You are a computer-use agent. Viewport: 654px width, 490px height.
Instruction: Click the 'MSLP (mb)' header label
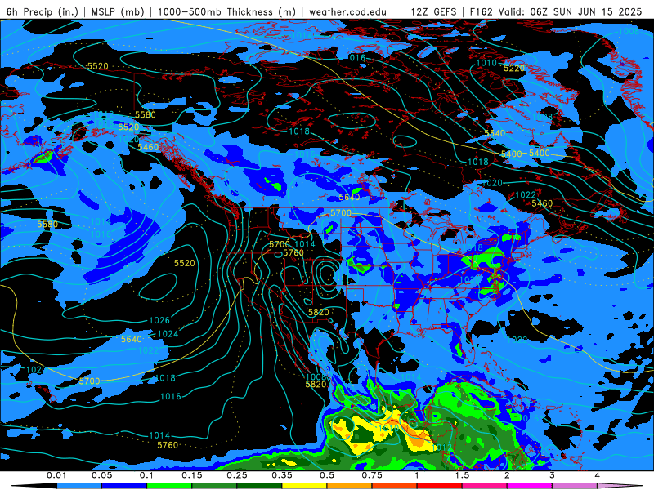click(118, 11)
